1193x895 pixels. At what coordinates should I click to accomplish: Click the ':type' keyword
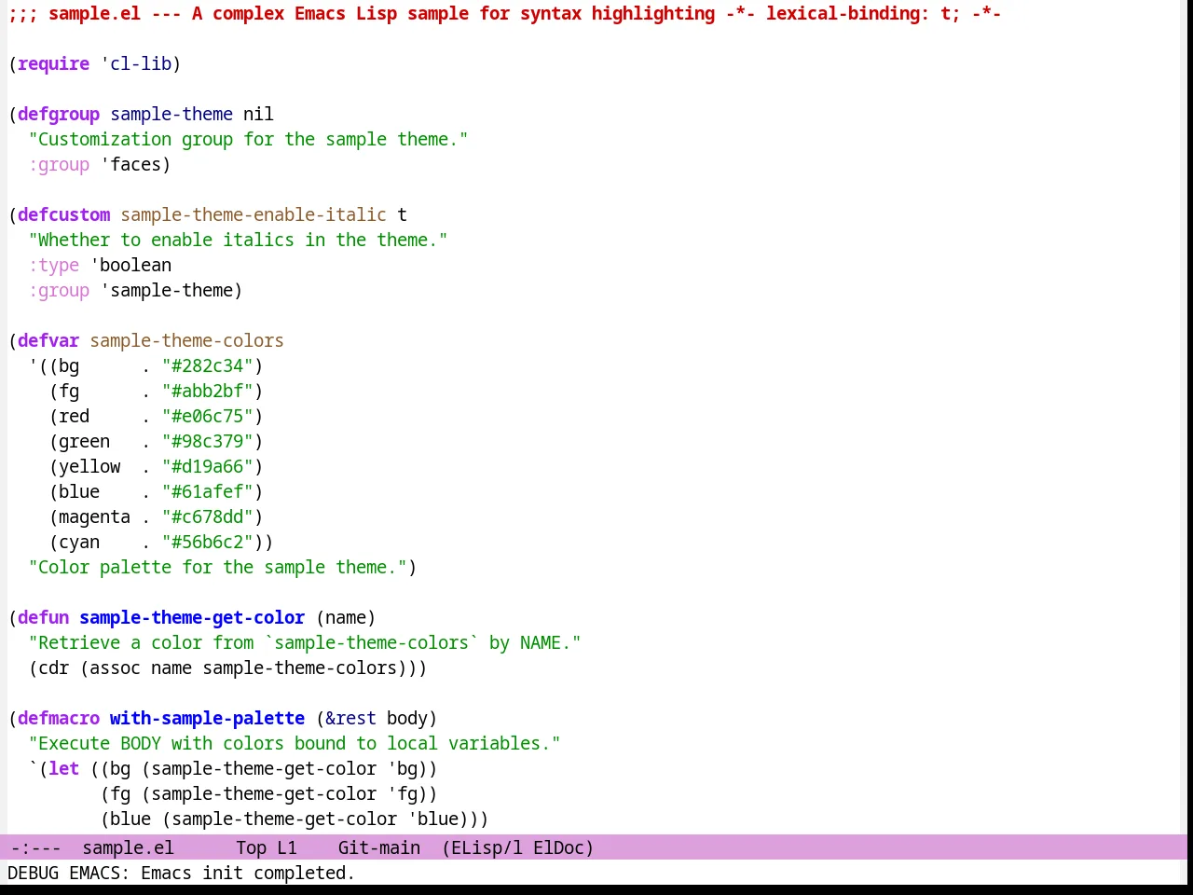click(53, 265)
